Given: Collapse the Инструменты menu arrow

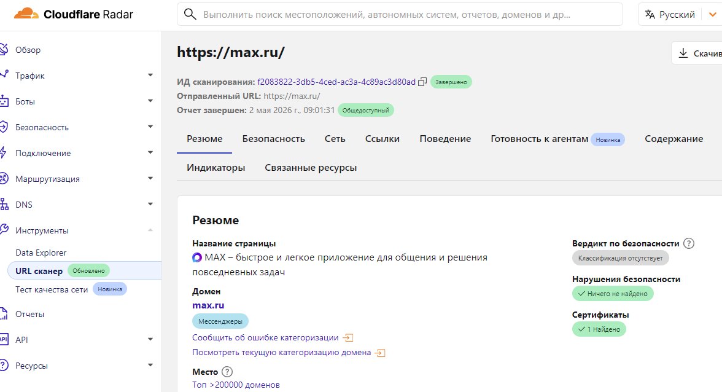Looking at the screenshot, I should click(150, 229).
